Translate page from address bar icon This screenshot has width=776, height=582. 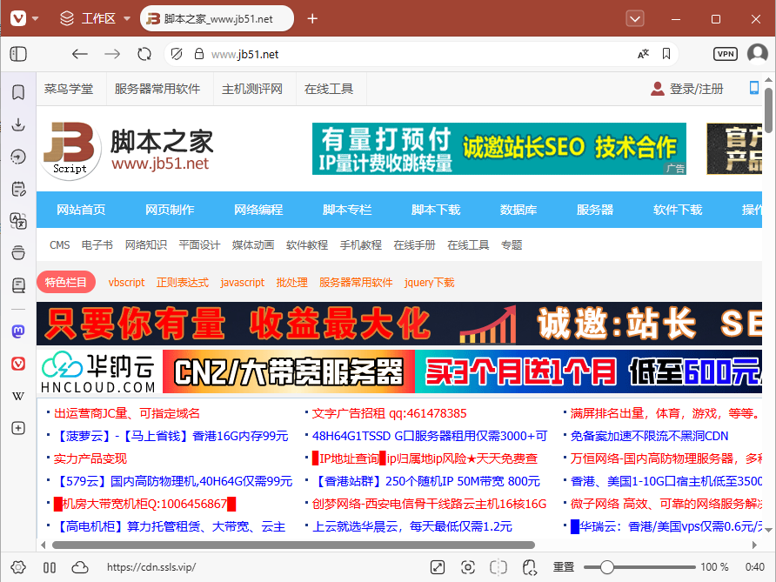(643, 54)
